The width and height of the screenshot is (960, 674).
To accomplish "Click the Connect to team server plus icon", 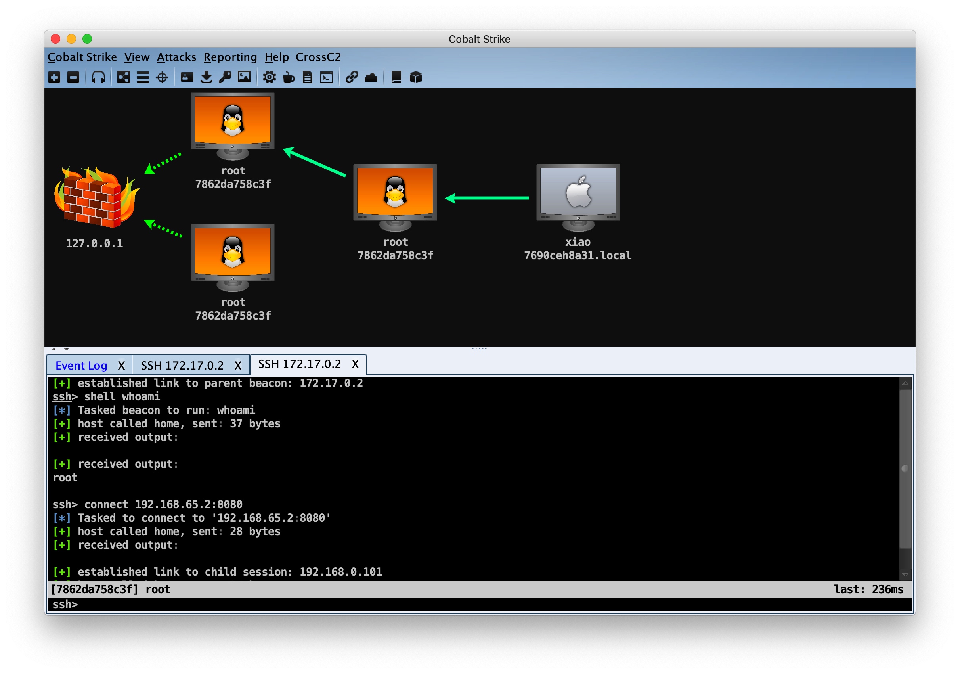I will (54, 77).
